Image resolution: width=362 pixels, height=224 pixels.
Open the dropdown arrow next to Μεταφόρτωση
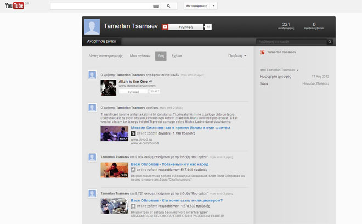[x=213, y=6]
